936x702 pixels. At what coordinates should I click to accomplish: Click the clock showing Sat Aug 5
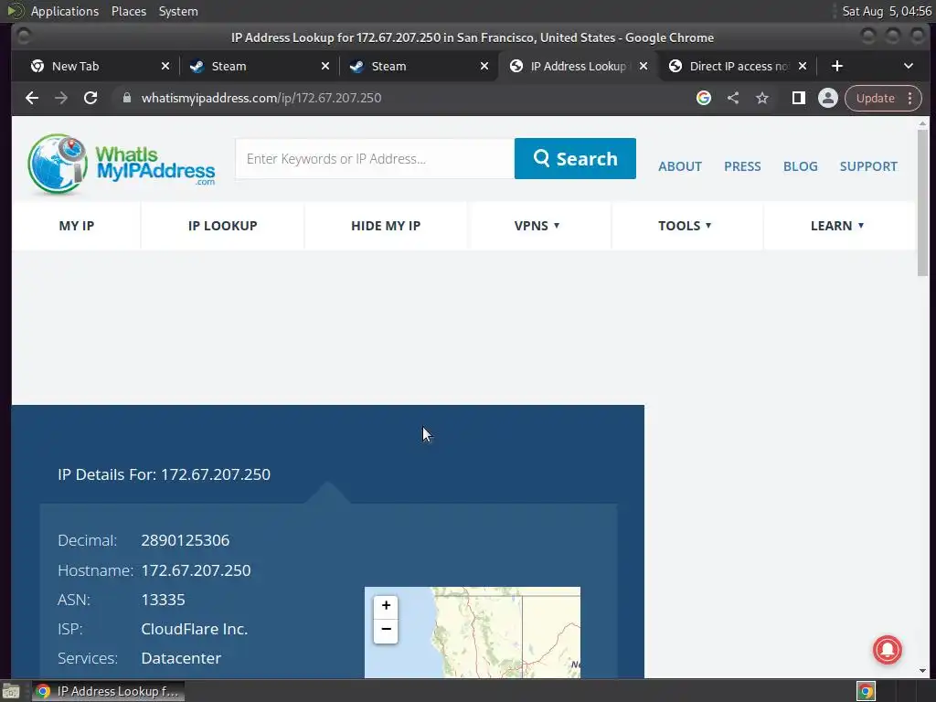887,11
